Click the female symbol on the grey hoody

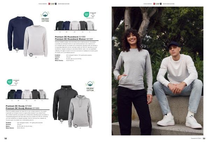76,126
